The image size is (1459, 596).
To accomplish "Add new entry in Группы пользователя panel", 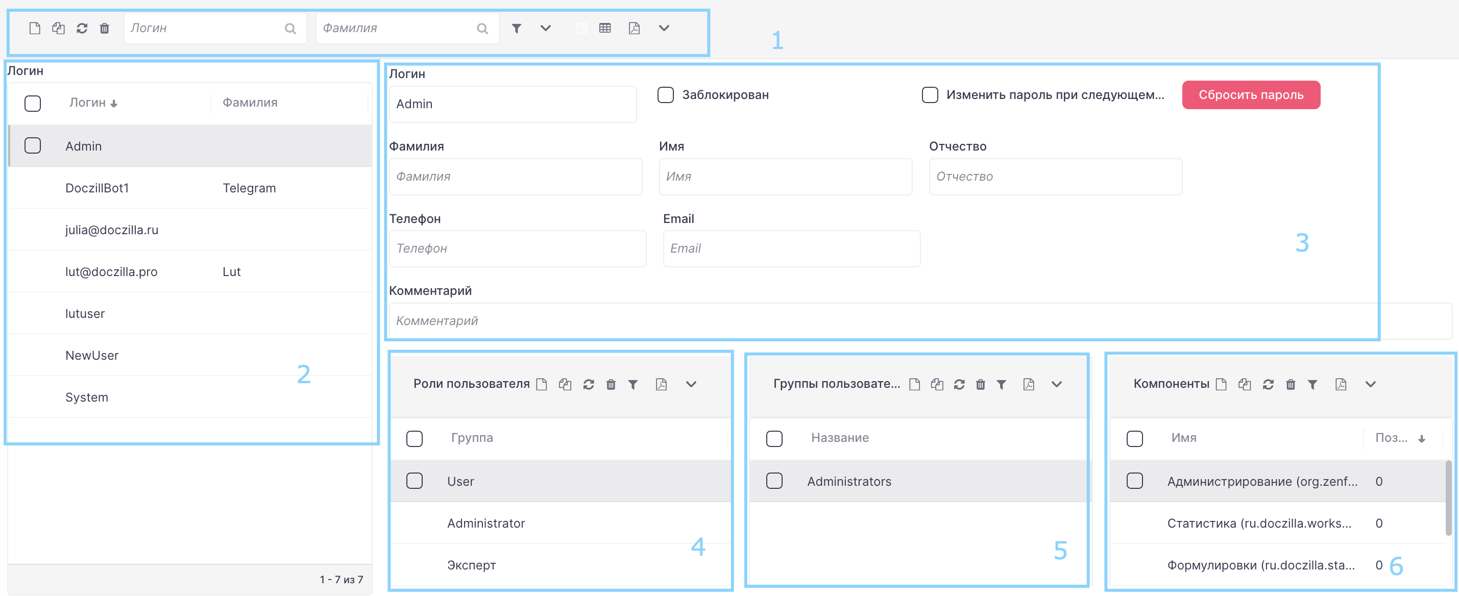I will click(x=915, y=384).
